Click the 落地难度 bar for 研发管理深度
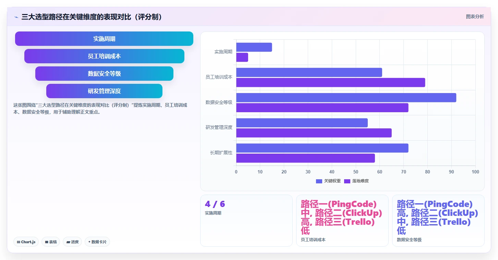Image resolution: width=498 pixels, height=260 pixels. [x=314, y=133]
